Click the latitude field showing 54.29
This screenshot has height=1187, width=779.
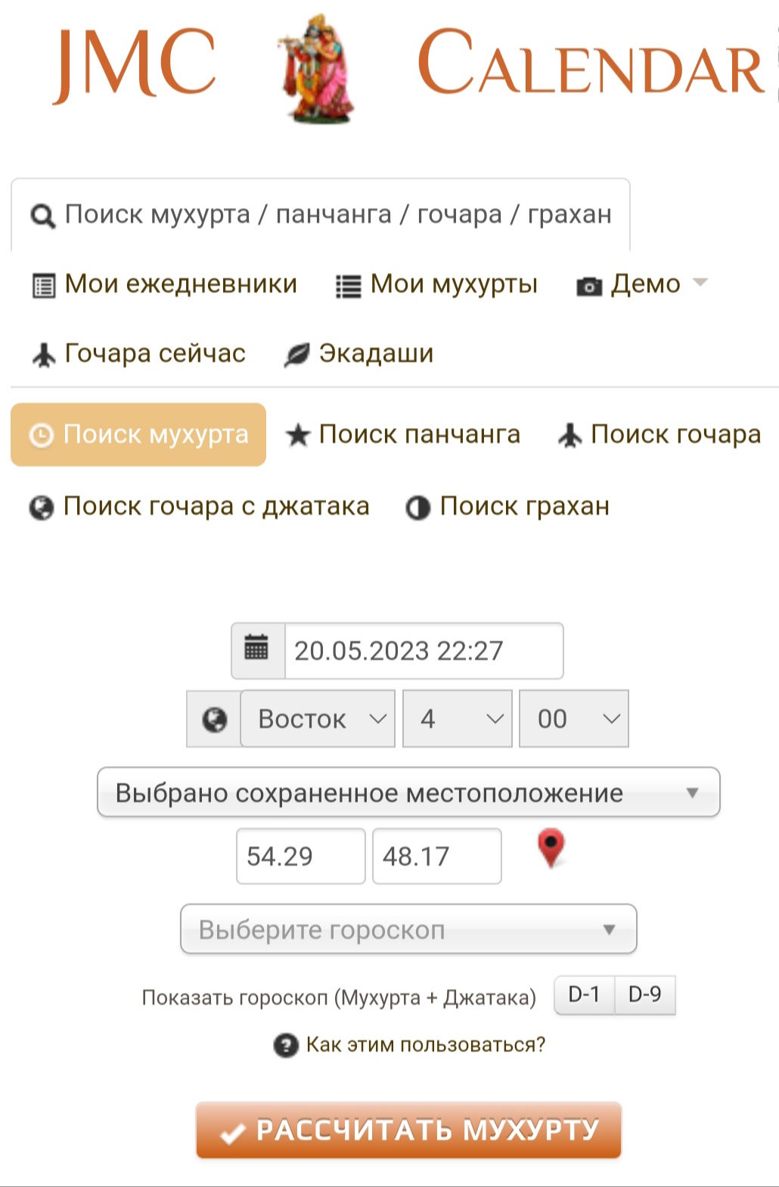click(x=301, y=856)
